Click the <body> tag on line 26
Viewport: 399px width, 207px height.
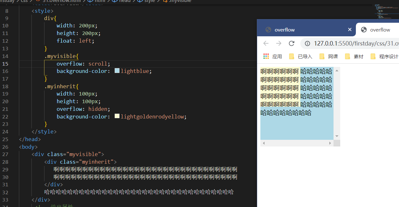coord(28,147)
